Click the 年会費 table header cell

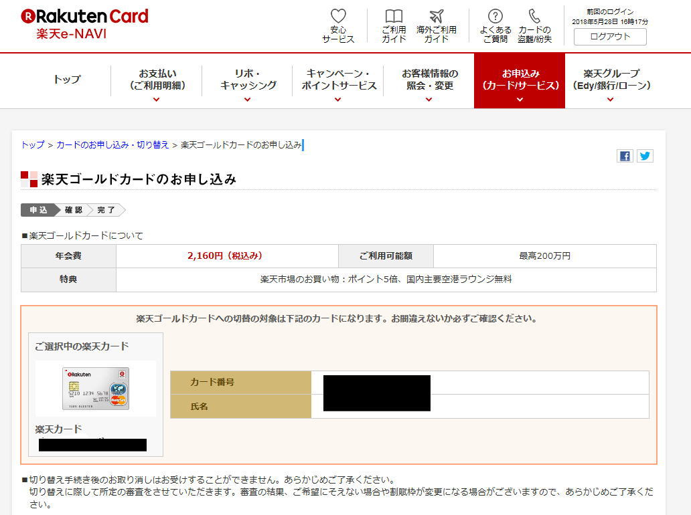tap(68, 255)
